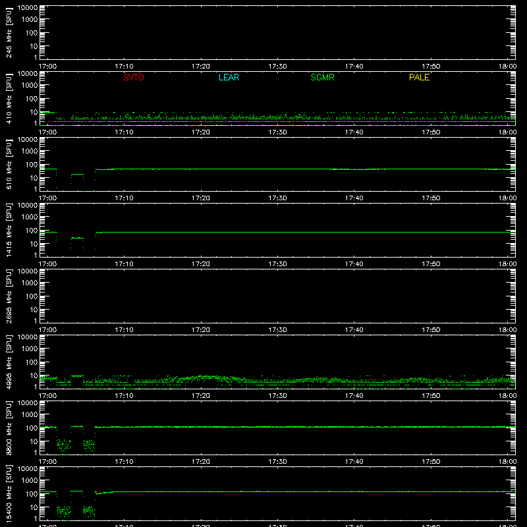Click 17:10 tick below the 2695 MHz panel

coord(125,330)
